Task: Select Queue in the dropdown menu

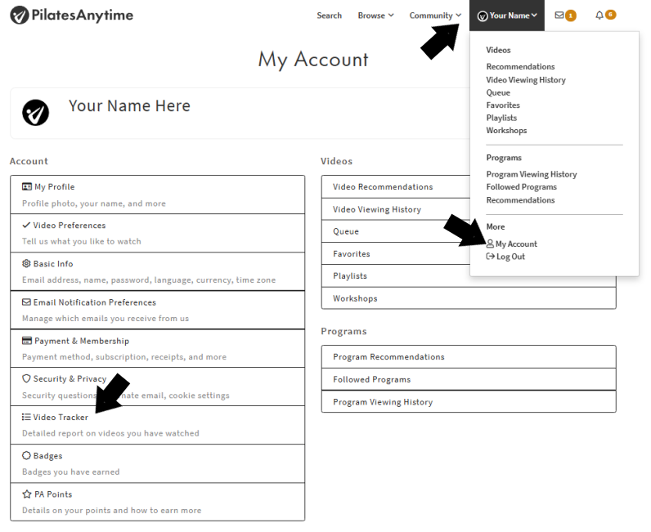Action: (x=498, y=92)
